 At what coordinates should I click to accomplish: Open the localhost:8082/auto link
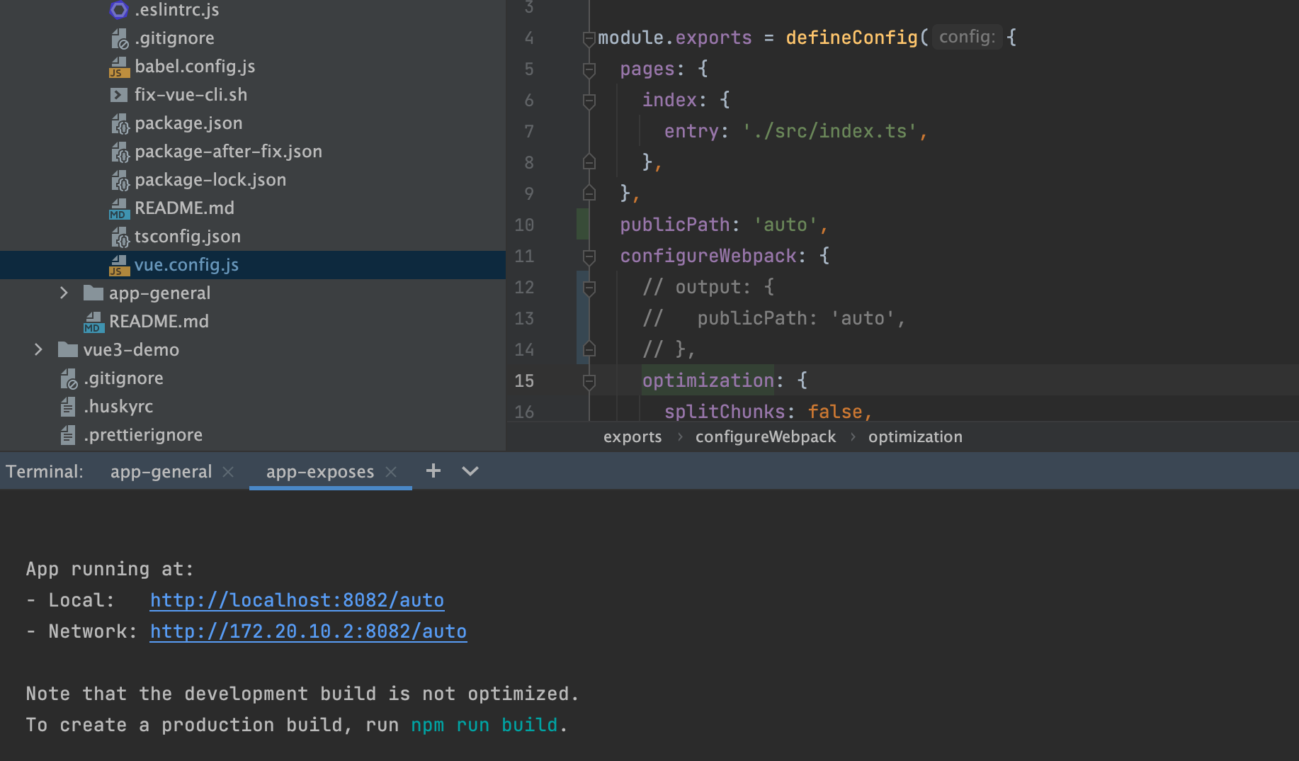[x=297, y=600]
